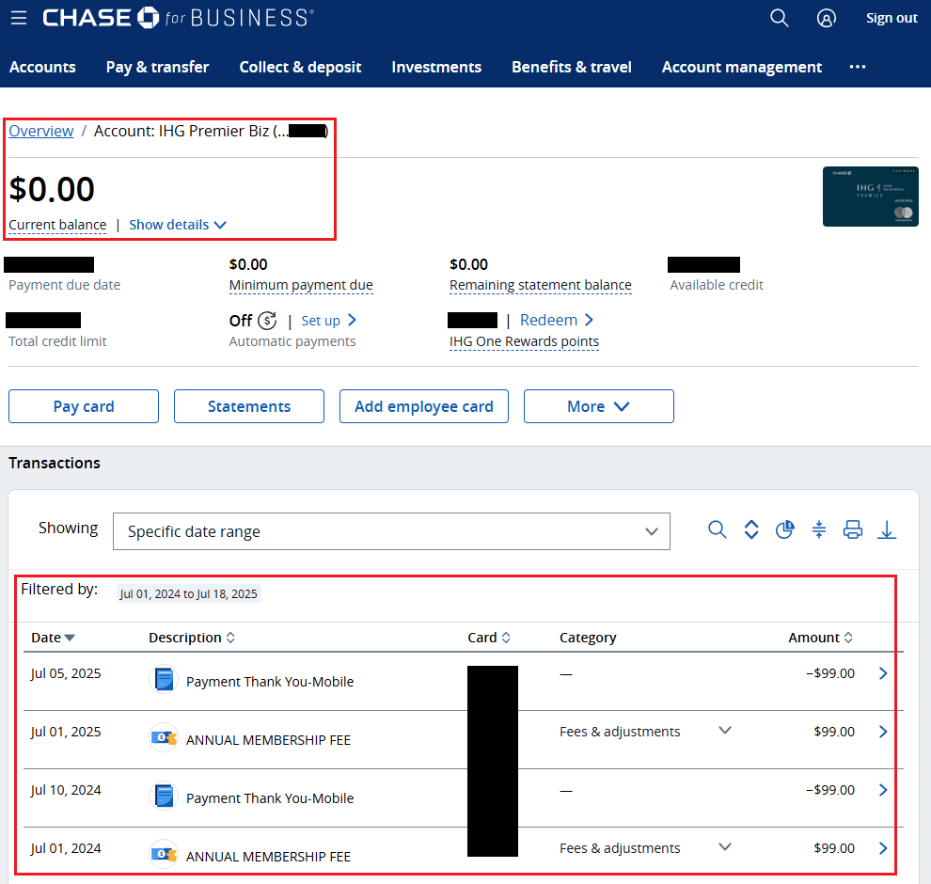Open the Accounts menu

pos(42,67)
